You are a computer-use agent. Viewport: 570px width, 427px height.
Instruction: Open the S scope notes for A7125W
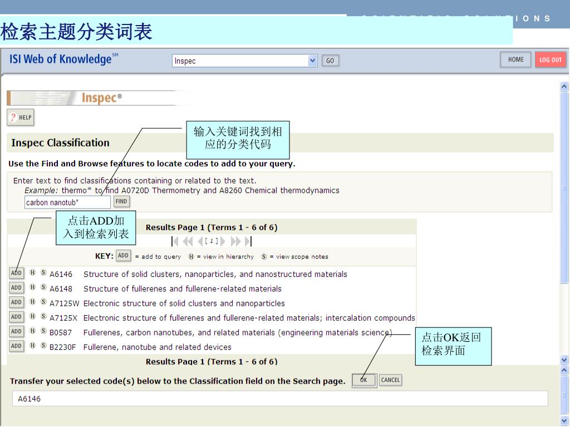pos(43,302)
